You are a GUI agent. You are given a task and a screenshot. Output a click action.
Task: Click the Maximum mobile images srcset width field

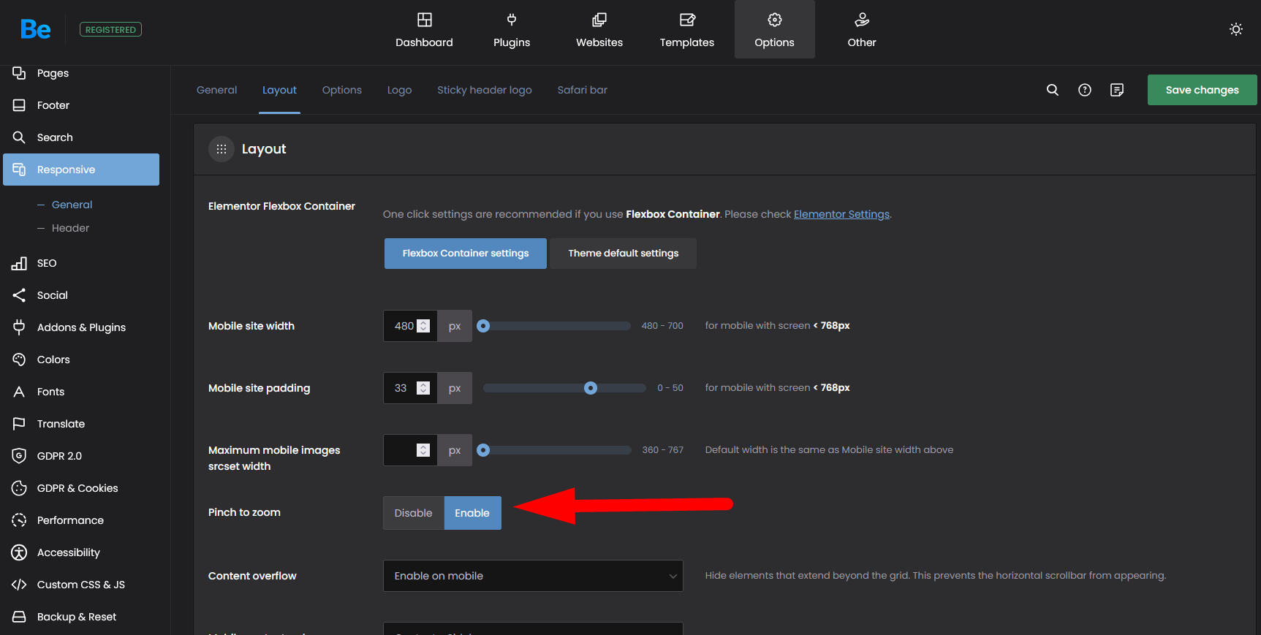coord(400,450)
